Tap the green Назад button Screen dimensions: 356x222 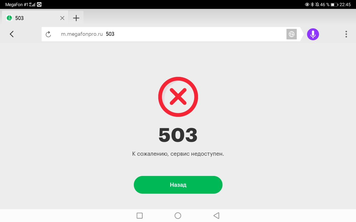click(x=178, y=185)
